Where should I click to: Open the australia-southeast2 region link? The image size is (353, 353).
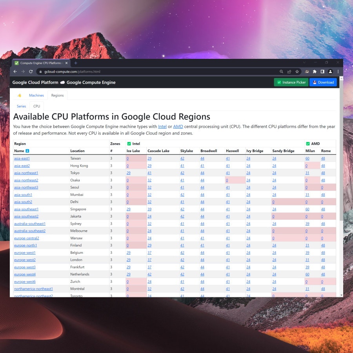click(30, 231)
